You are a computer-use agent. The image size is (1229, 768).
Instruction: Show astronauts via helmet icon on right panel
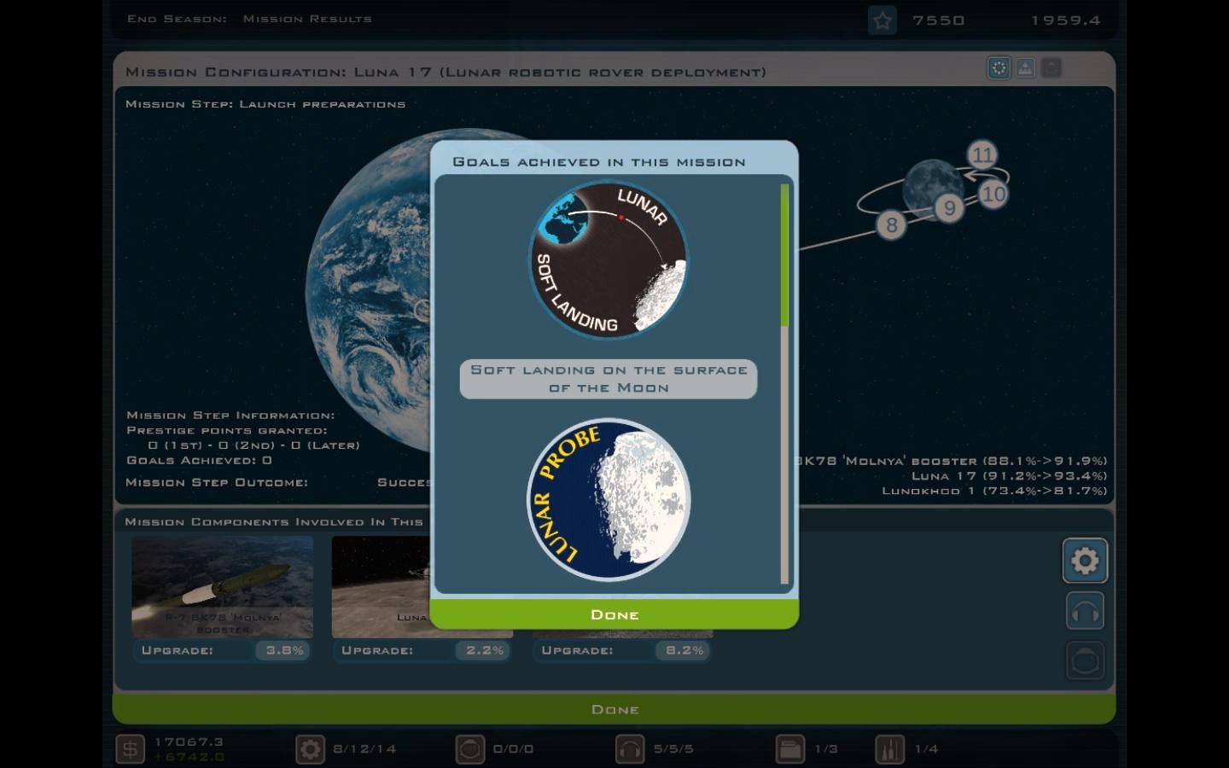click(x=1085, y=660)
